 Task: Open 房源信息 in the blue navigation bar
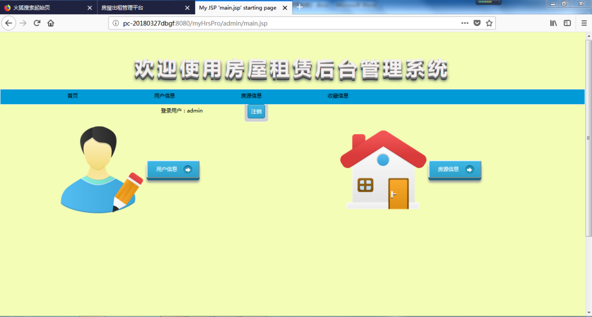pos(251,96)
